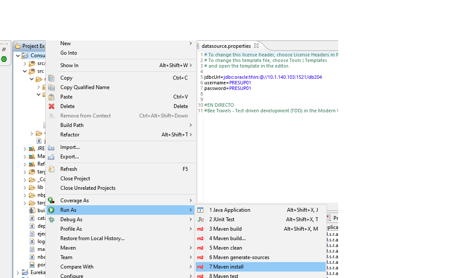The height and width of the screenshot is (278, 458).
Task: Click the green Boot Dashboard power icon
Action: click(4, 59)
